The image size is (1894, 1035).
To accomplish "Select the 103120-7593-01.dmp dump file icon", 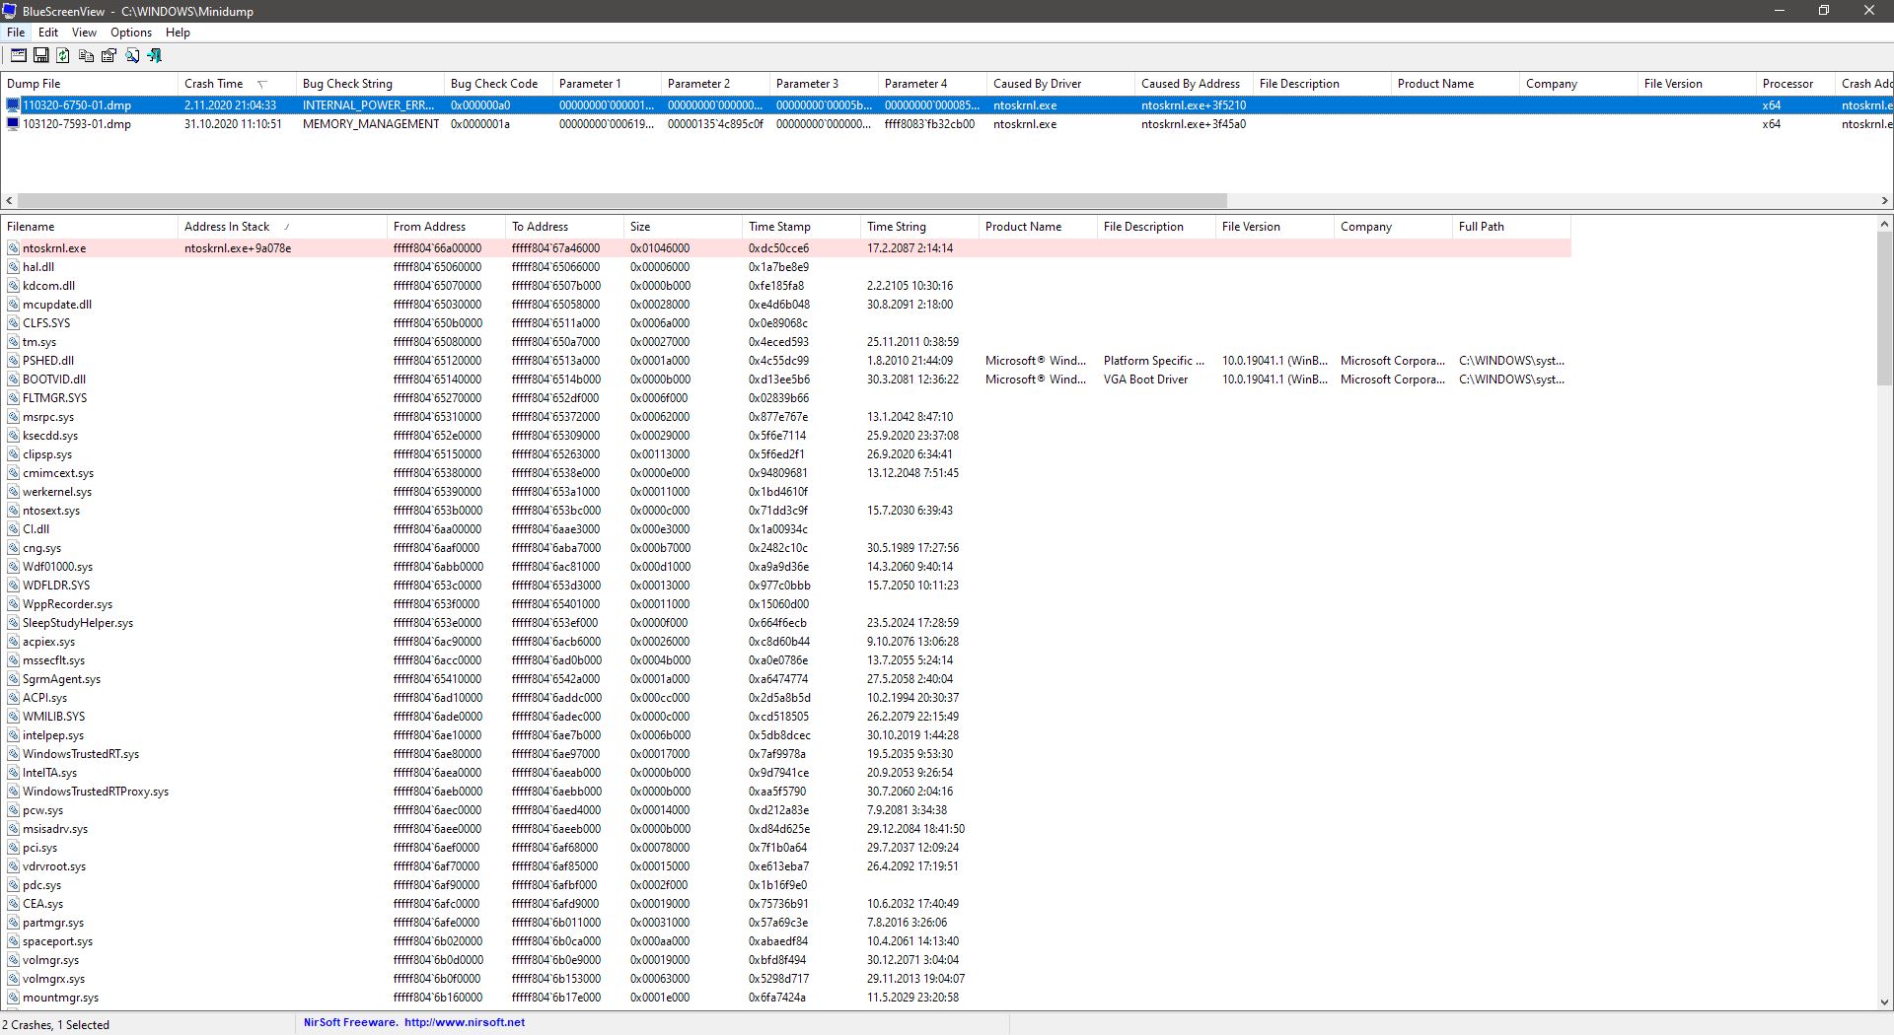I will [x=13, y=124].
